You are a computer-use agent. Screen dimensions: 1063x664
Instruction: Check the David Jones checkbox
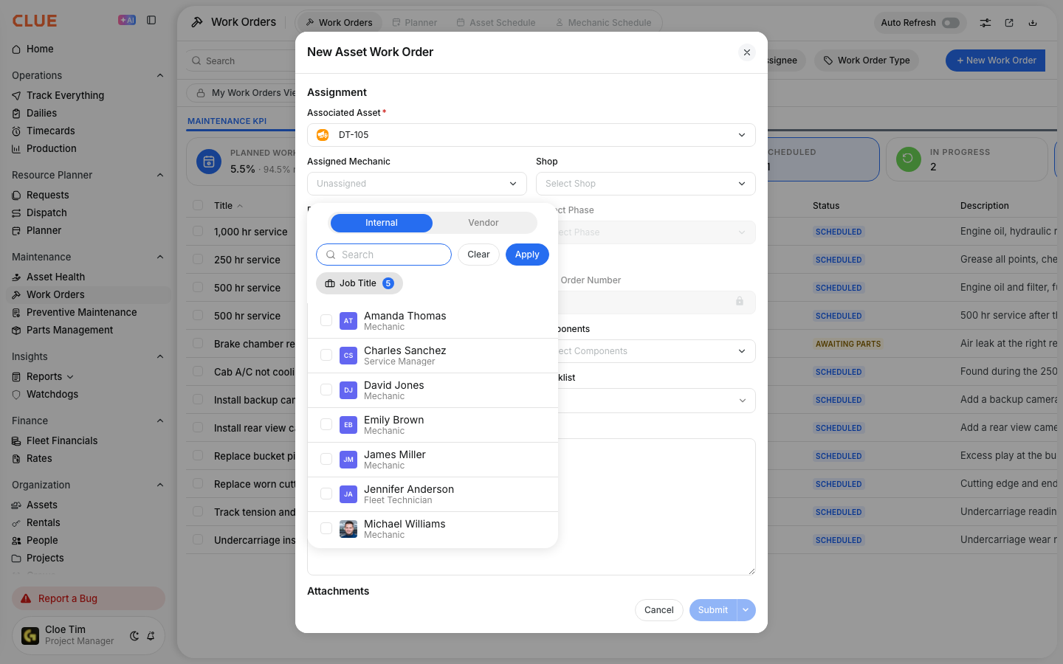coord(326,390)
